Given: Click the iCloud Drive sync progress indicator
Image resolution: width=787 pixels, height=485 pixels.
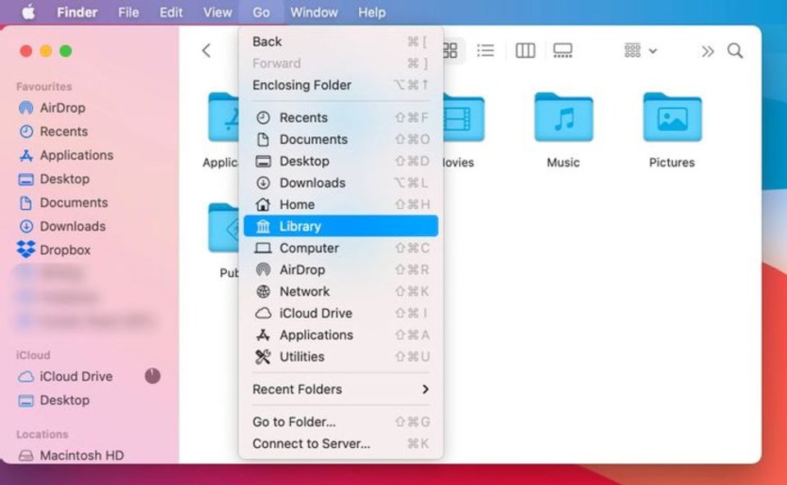Looking at the screenshot, I should (x=152, y=376).
